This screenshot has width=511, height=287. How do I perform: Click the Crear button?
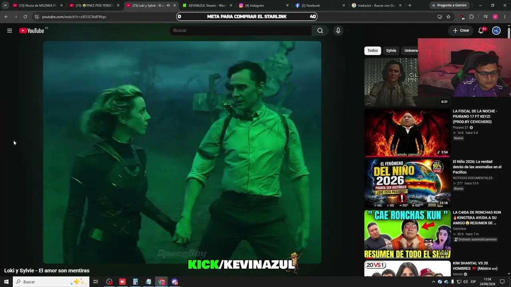(461, 31)
